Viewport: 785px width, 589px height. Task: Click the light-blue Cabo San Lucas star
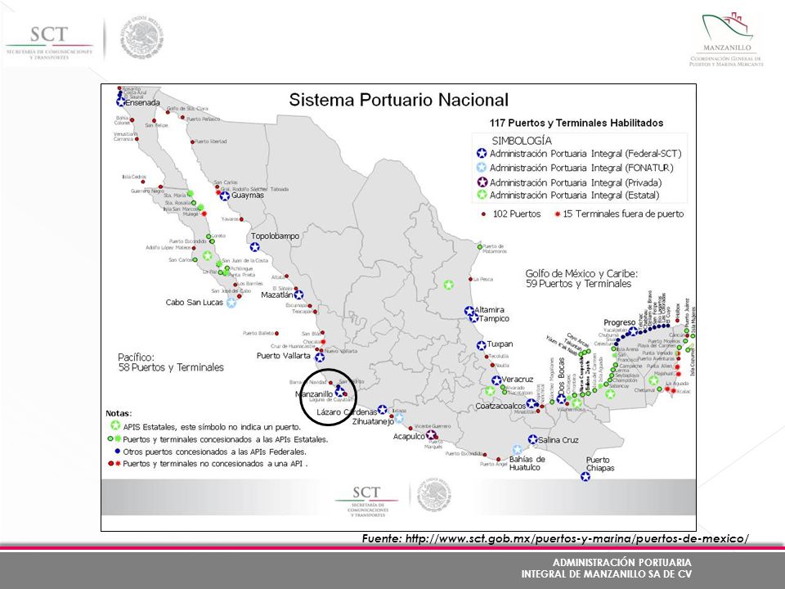pyautogui.click(x=231, y=303)
